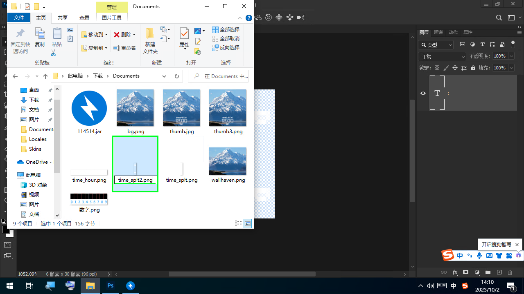Click the add layer style fx icon
The image size is (524, 294).
pos(455,272)
